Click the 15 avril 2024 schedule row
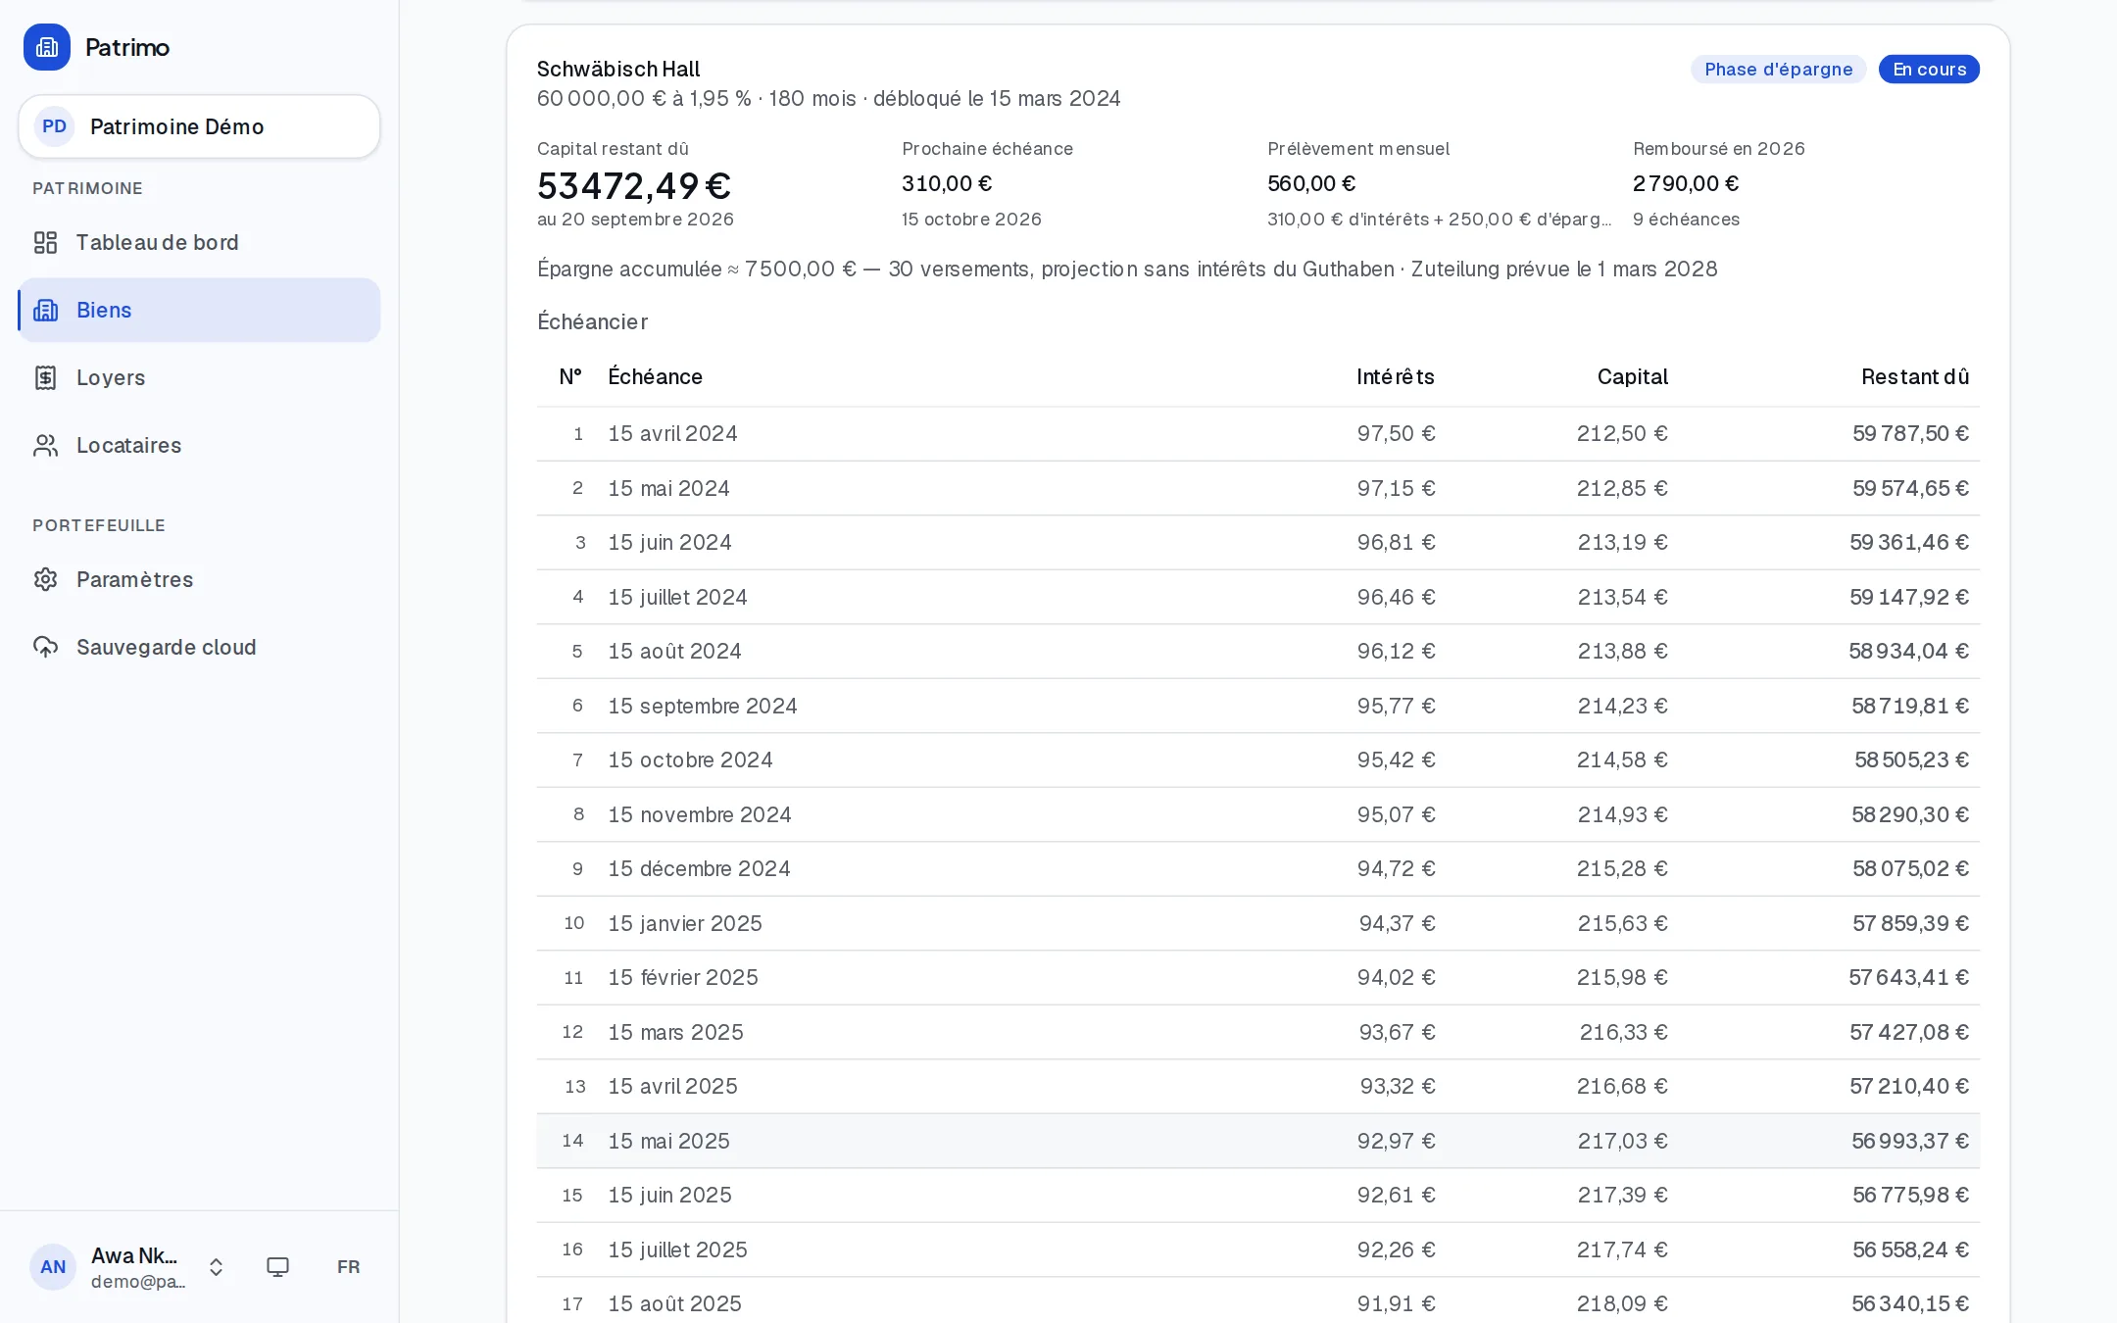The height and width of the screenshot is (1323, 2117). pos(1257,433)
